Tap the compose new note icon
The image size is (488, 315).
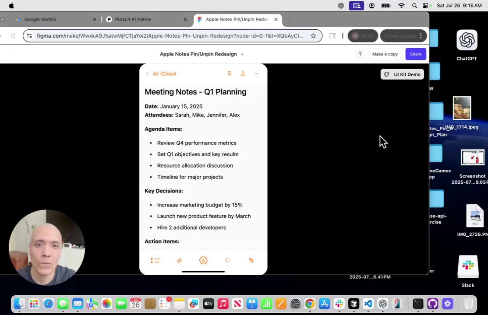click(x=251, y=261)
